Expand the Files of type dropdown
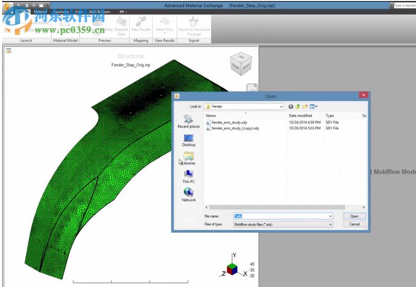Screen dimensions: 416x287 [x=330, y=224]
